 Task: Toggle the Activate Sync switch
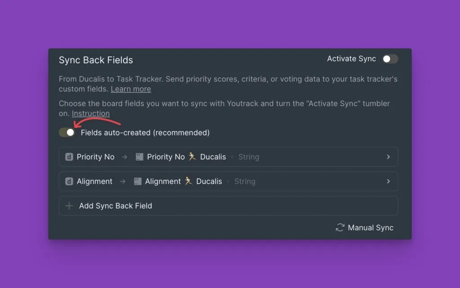(x=389, y=59)
